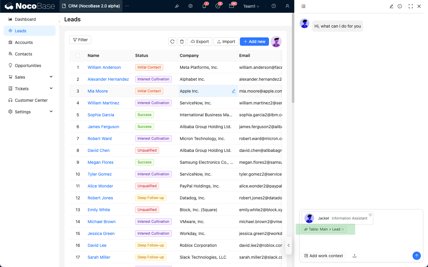Click the Add work context button

pyautogui.click(x=323, y=256)
